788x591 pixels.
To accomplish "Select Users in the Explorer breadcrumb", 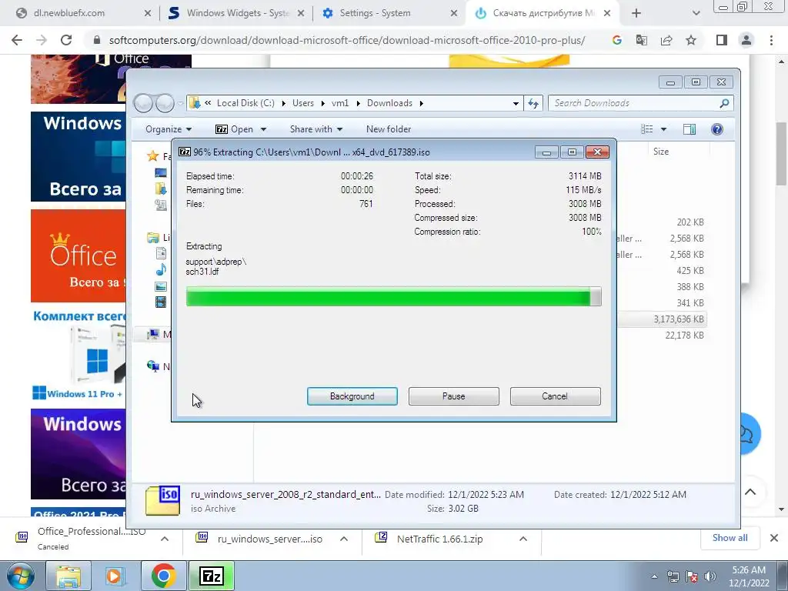I will [303, 103].
